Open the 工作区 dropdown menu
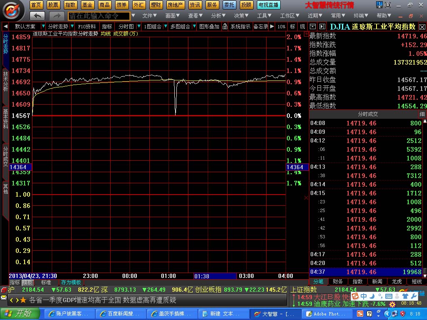Screen dimensions: 427x320 tap(290, 16)
